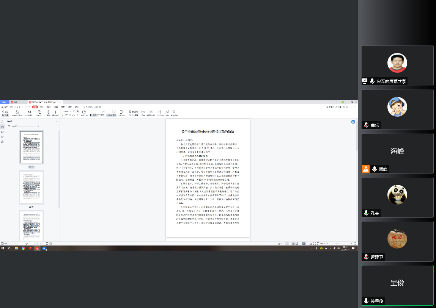Click the play slideshow icon in toolbar
Viewport: 436px width, 308px height.
pos(49,112)
